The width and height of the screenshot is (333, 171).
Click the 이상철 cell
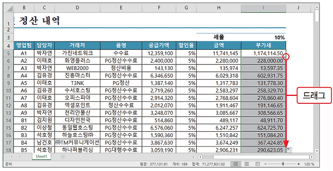coord(44,128)
